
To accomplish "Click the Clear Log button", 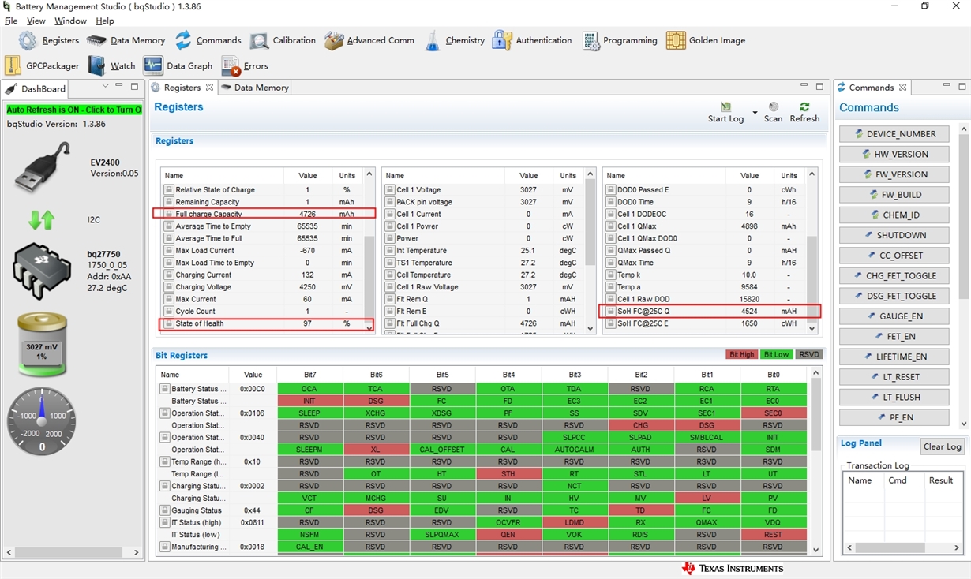I will [x=942, y=446].
